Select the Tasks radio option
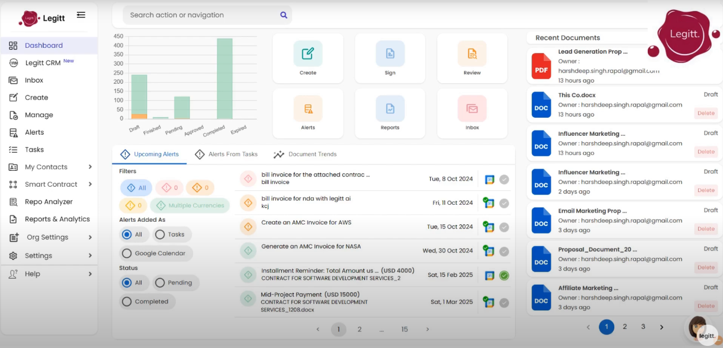 click(x=160, y=234)
